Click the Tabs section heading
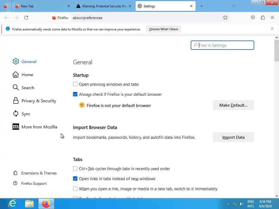The width and height of the screenshot is (279, 209). (78, 159)
